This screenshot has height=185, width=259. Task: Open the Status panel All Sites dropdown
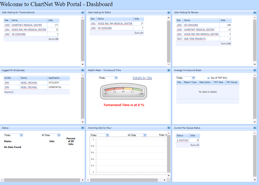(59, 135)
